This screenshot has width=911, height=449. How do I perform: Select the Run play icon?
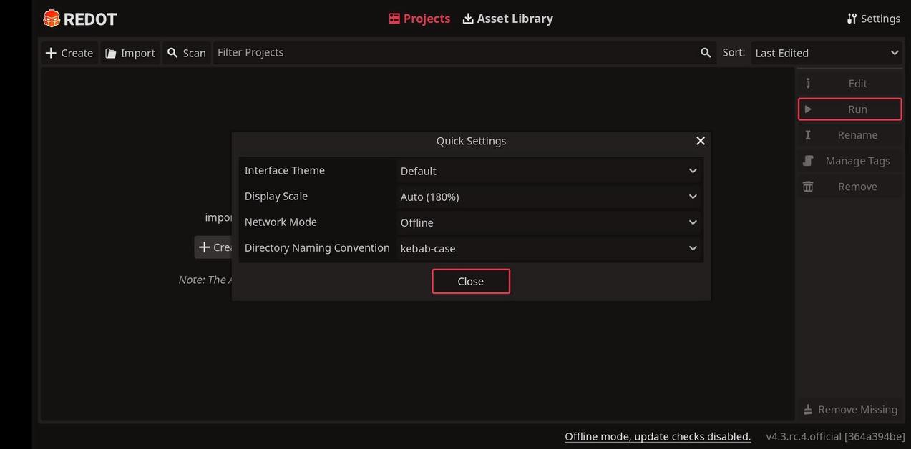[x=807, y=109]
